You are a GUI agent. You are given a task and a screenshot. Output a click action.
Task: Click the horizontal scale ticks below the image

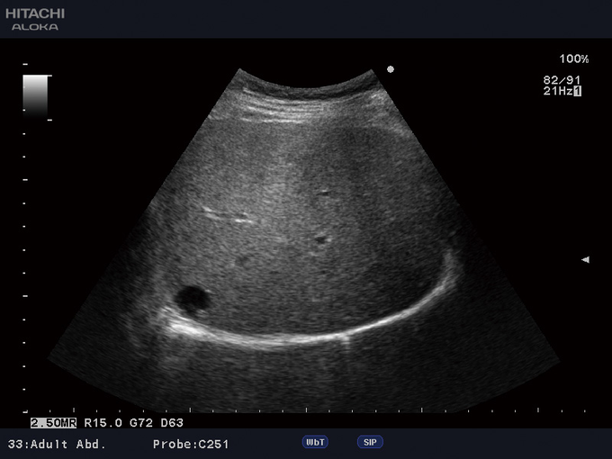(306, 412)
